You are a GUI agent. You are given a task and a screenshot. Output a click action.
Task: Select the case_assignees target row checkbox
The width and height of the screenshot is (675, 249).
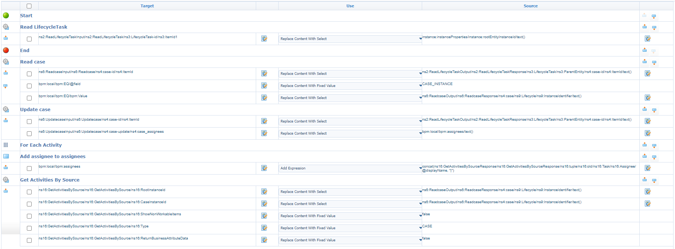(29, 133)
